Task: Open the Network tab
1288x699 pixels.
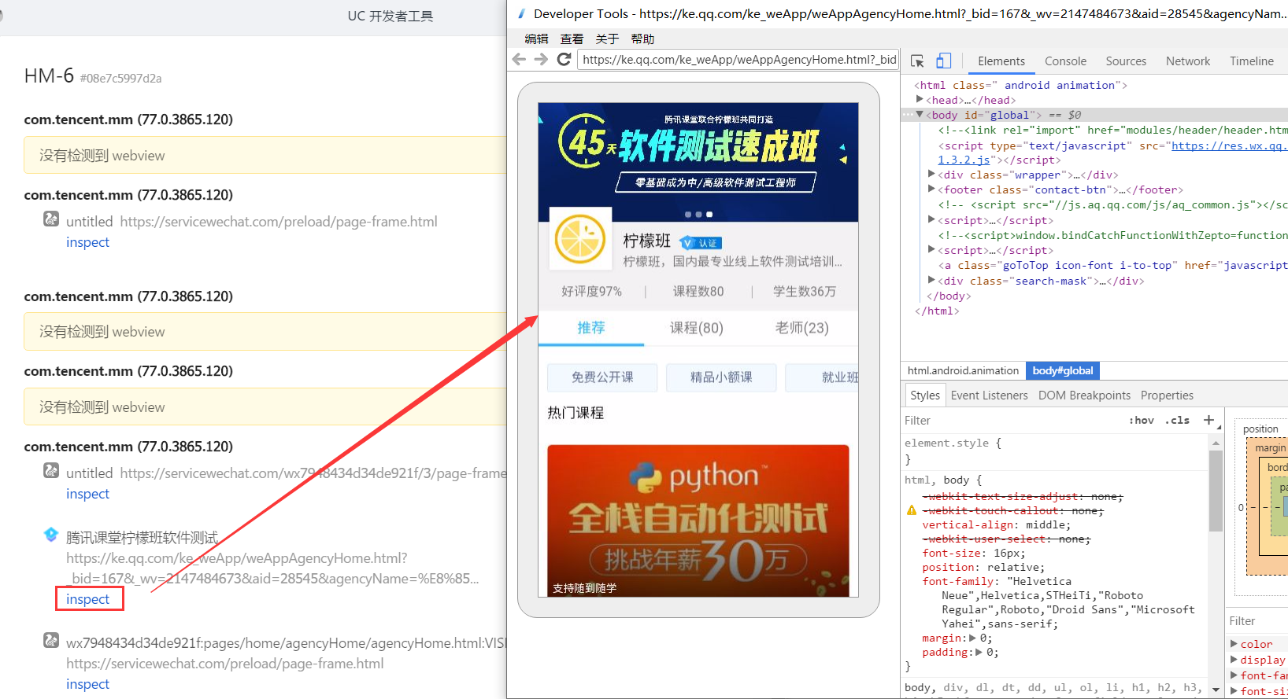Action: point(1187,61)
